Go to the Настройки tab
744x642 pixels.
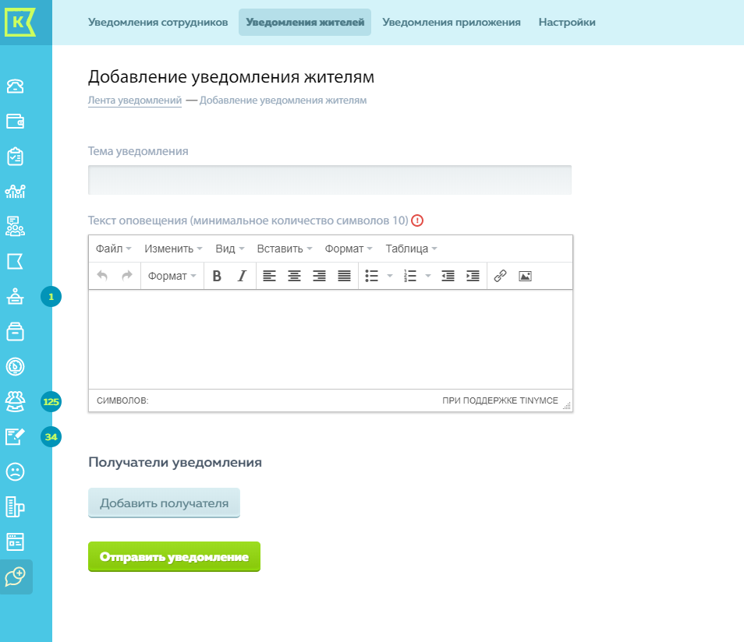pyautogui.click(x=567, y=23)
